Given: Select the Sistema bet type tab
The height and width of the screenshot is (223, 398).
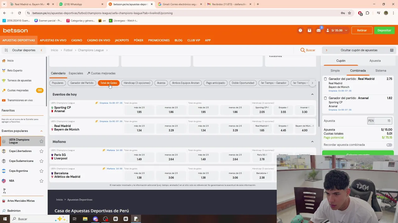Looking at the screenshot, I should [381, 71].
